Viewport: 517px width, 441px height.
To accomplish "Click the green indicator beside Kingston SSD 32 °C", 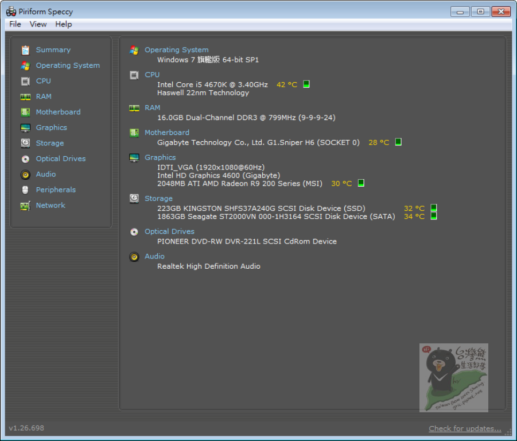I will [434, 208].
